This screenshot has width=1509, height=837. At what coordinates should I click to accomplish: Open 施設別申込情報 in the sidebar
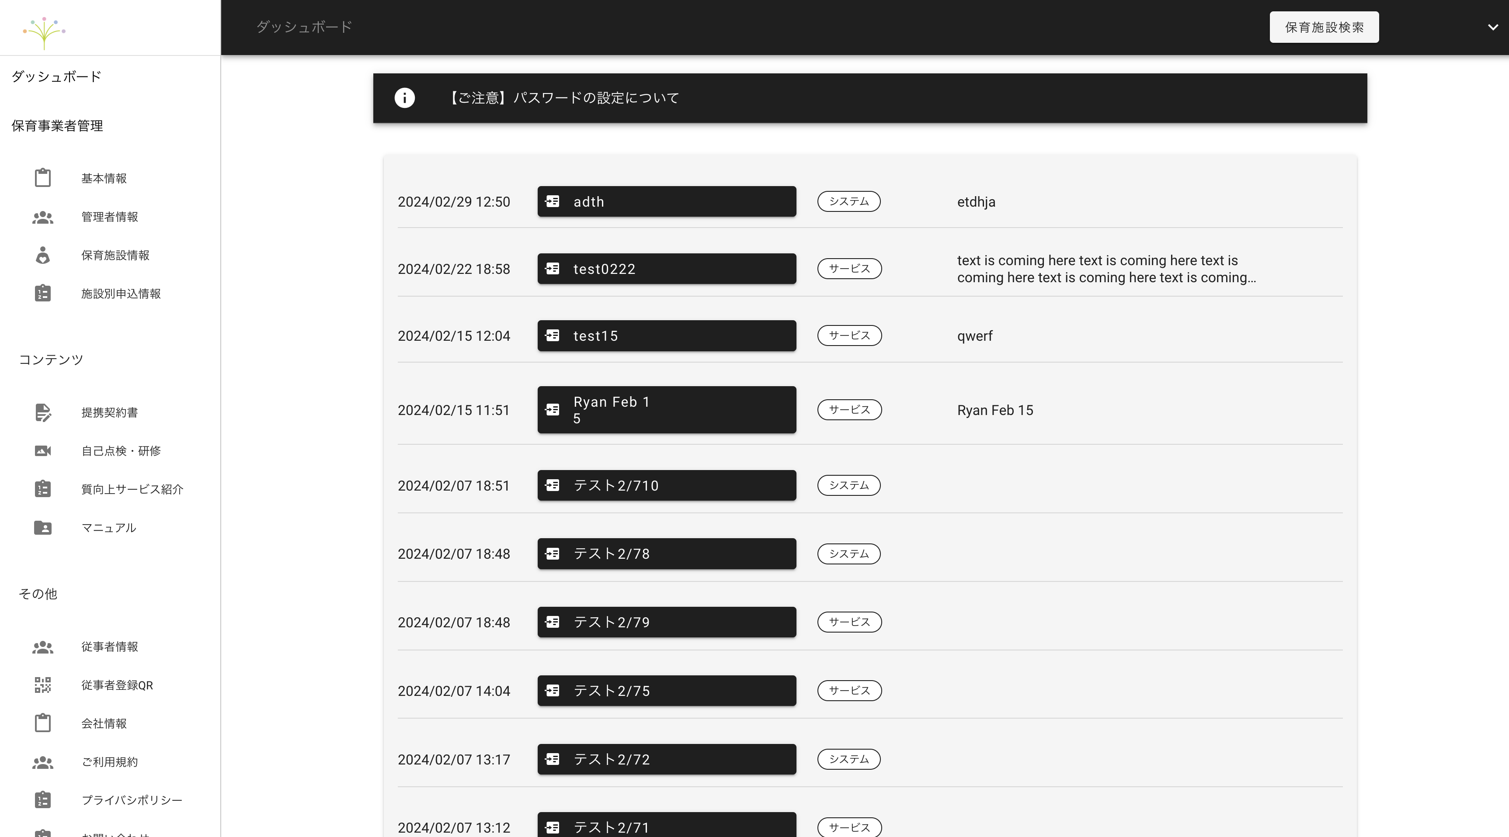(121, 294)
